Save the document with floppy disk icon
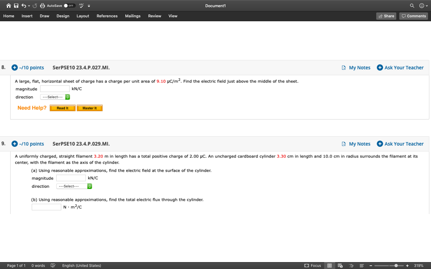 [16, 6]
